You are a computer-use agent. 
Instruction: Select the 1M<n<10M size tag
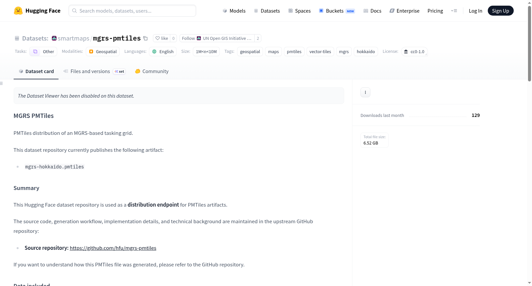(x=206, y=51)
